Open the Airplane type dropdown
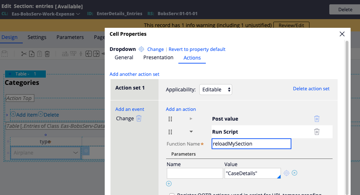The height and width of the screenshot is (195, 360). tap(45, 153)
